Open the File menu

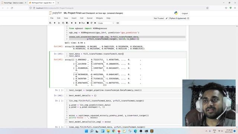[x=52, y=18]
